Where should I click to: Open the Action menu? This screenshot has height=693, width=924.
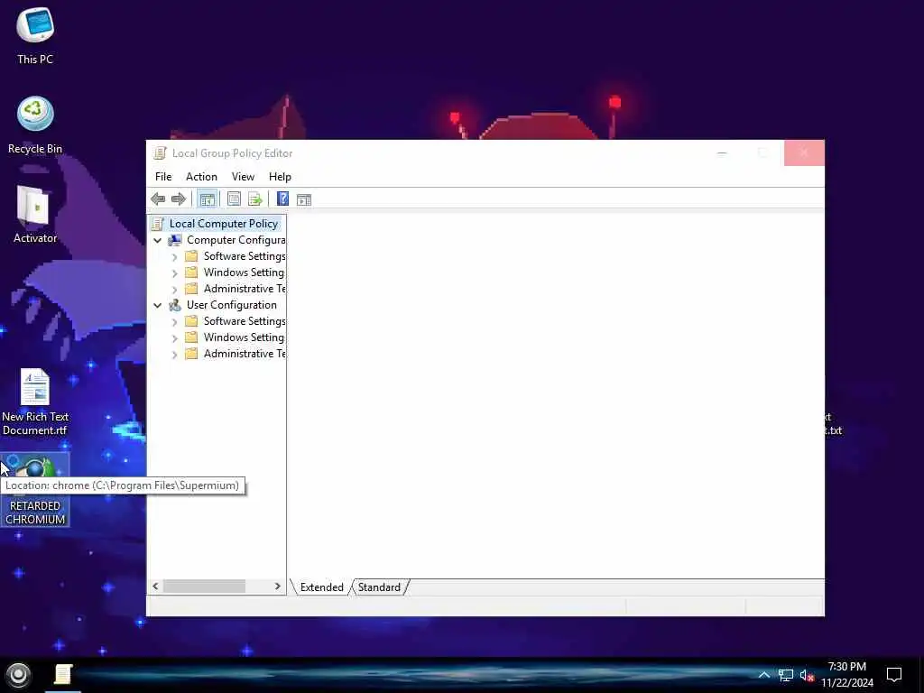(x=201, y=177)
